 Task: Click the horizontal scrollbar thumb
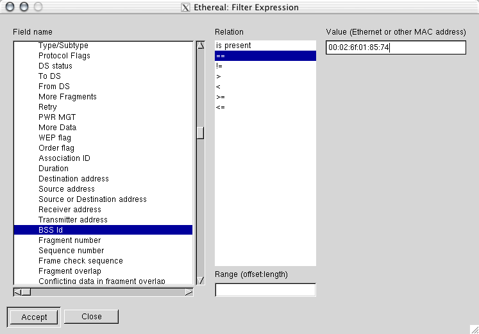coord(26,292)
